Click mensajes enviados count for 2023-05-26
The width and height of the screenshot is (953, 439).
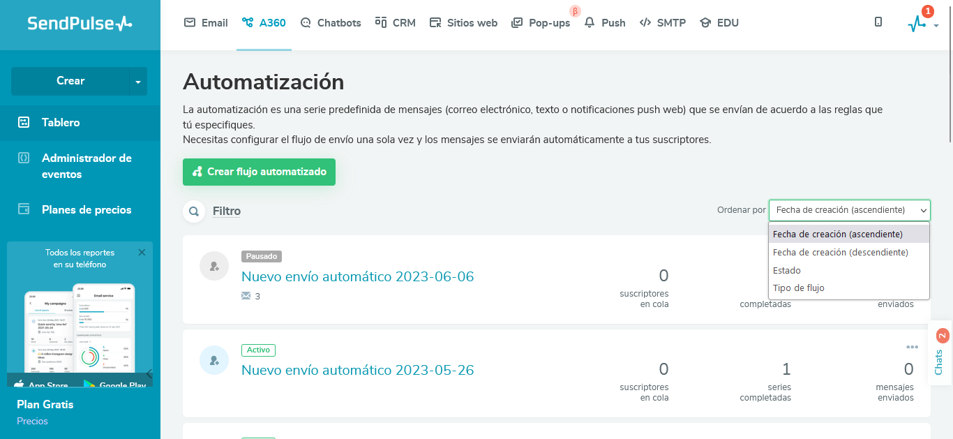click(x=908, y=369)
